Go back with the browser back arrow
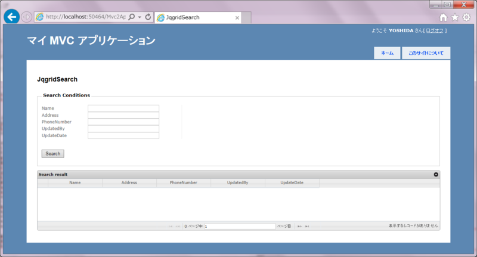This screenshot has width=477, height=257. pyautogui.click(x=11, y=17)
